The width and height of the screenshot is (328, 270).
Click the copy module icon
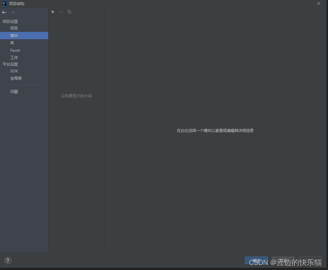pos(69,12)
